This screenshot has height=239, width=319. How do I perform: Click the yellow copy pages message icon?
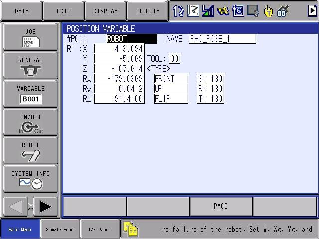131,229
